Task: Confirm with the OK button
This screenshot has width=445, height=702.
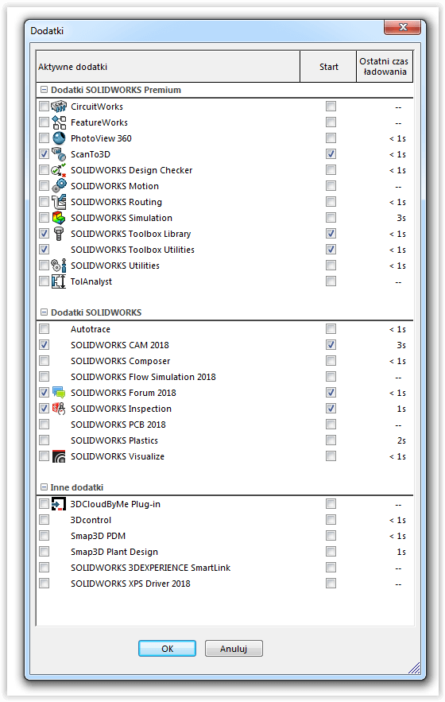Action: tap(167, 649)
